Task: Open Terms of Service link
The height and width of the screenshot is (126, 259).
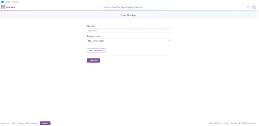Action: coord(215,123)
